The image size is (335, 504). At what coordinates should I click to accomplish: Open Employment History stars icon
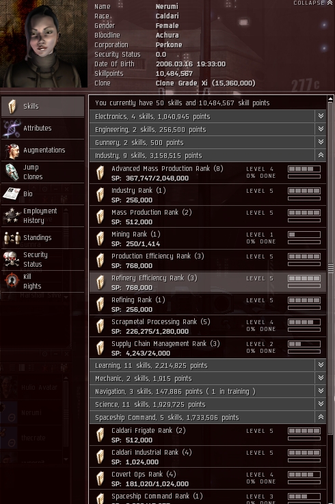click(x=12, y=215)
